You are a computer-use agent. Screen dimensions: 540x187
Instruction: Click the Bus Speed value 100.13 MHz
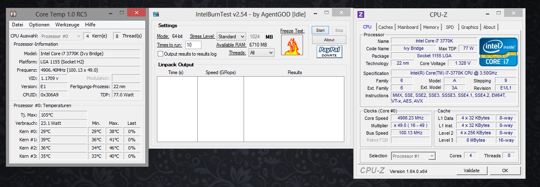[411, 133]
